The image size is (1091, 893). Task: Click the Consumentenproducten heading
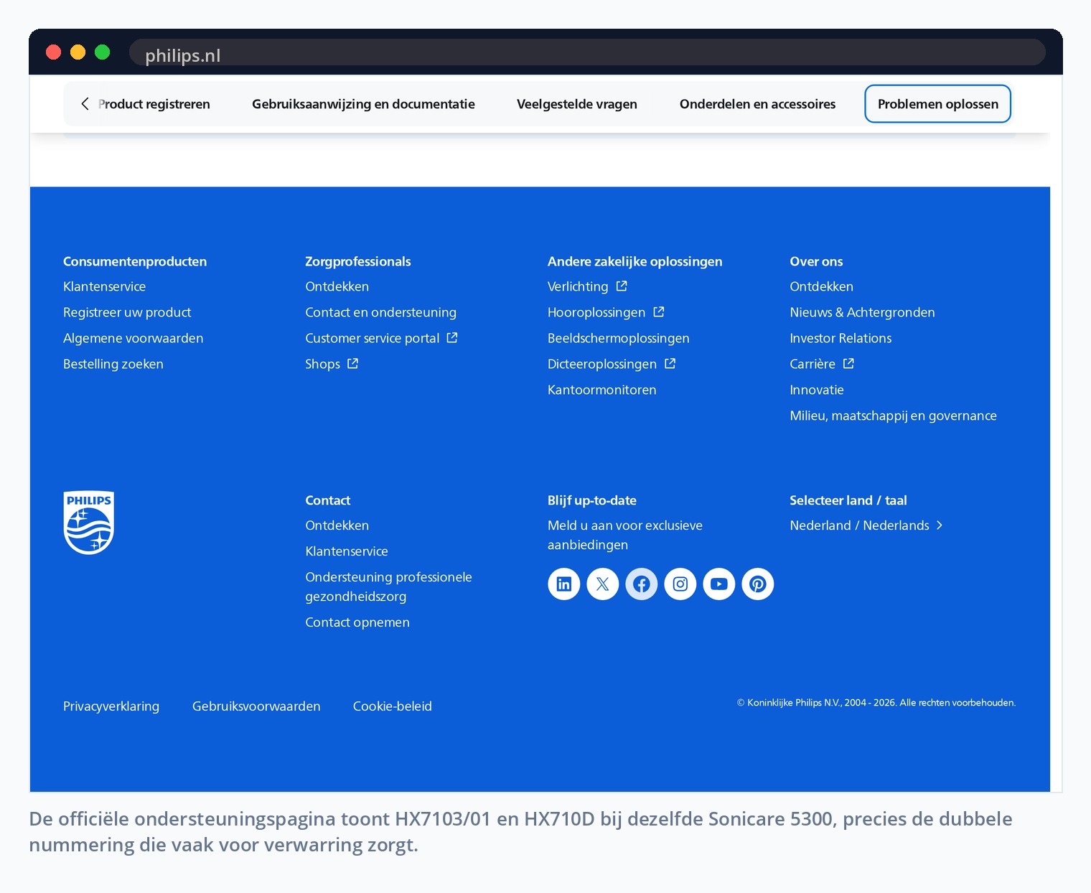click(x=135, y=261)
